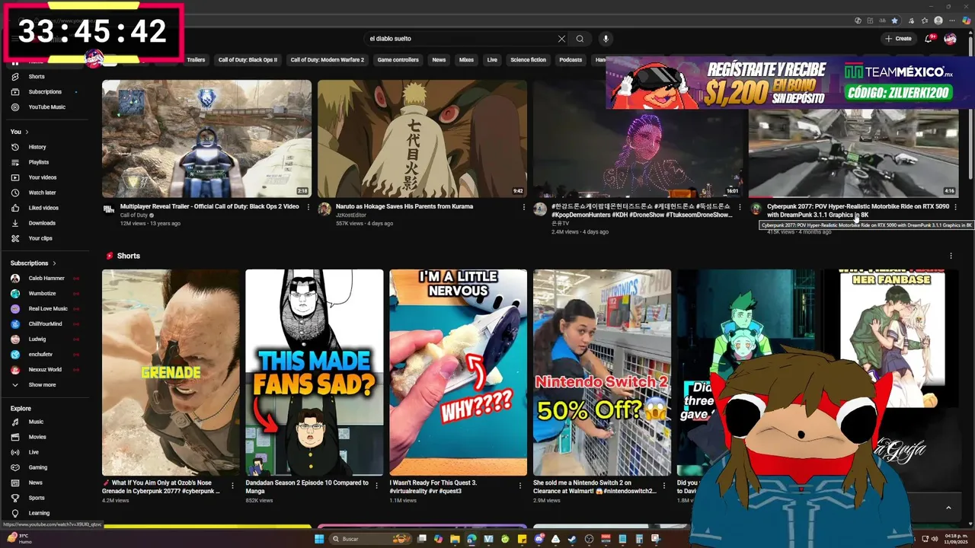Open Liked videos in the sidebar
The height and width of the screenshot is (548, 975).
43,208
